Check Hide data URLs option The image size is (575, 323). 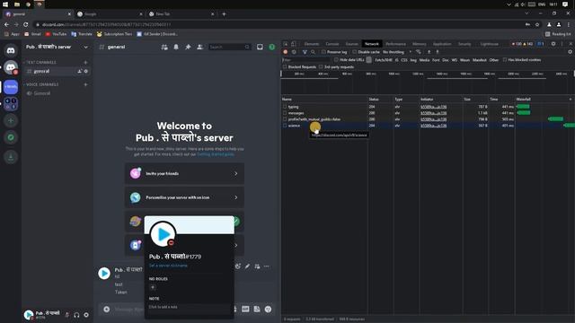pyautogui.click(x=336, y=60)
